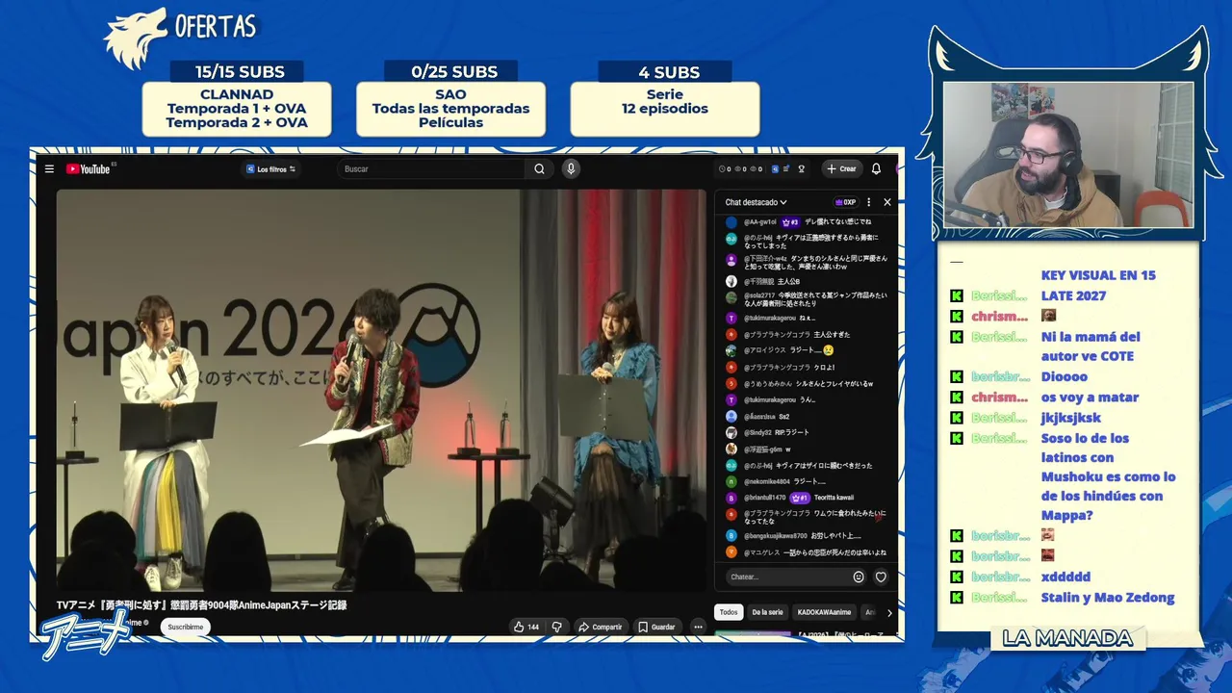The width and height of the screenshot is (1232, 693).
Task: Save video with Guardar button
Action: click(x=656, y=627)
